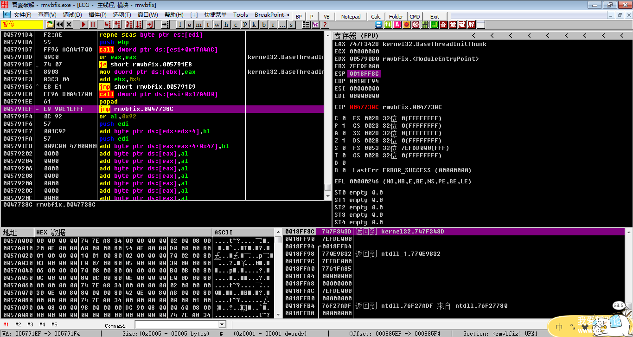Click the Notepad quick-launch button

point(351,17)
